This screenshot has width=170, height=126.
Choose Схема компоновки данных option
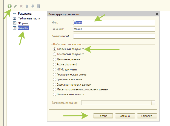54,85
